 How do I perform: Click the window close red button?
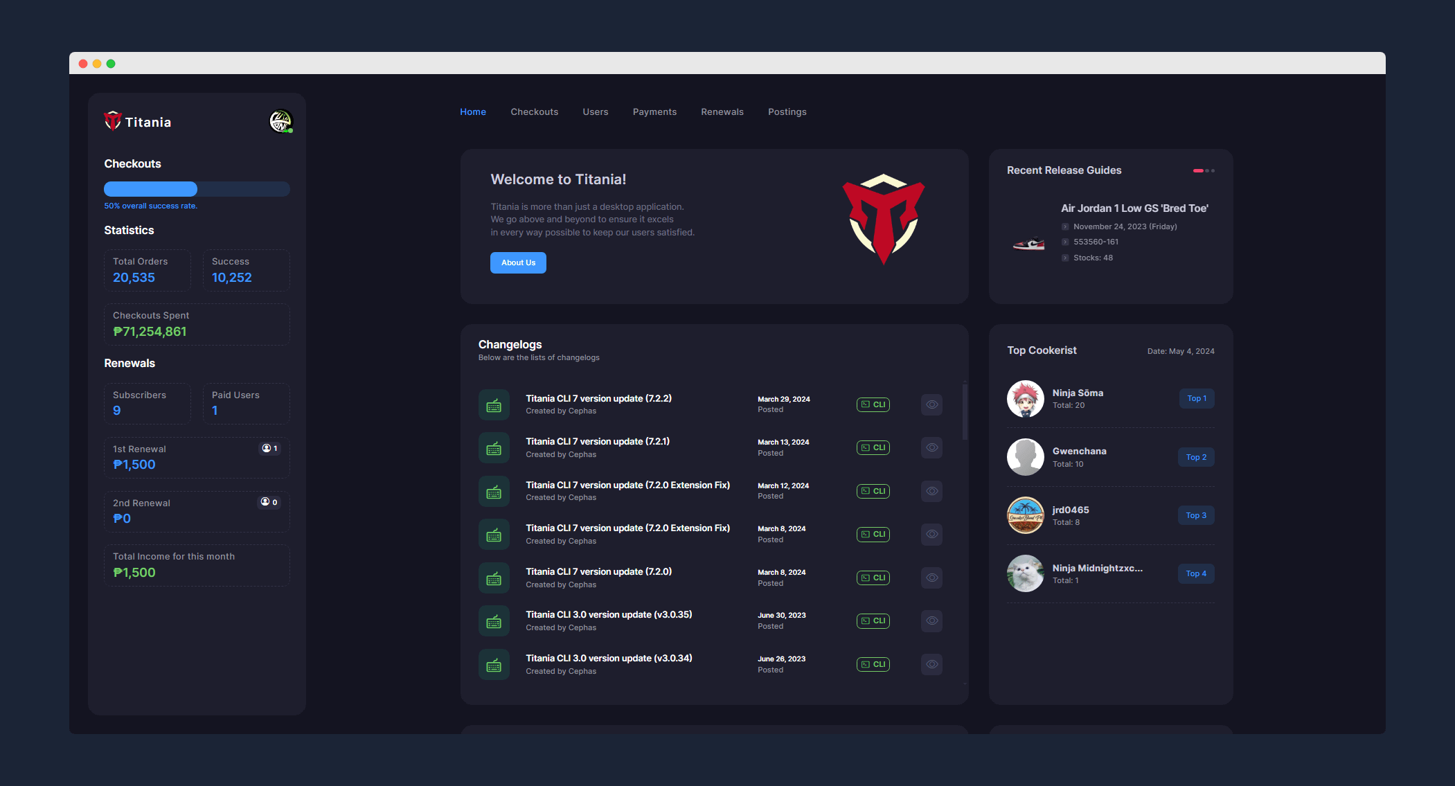tap(83, 64)
